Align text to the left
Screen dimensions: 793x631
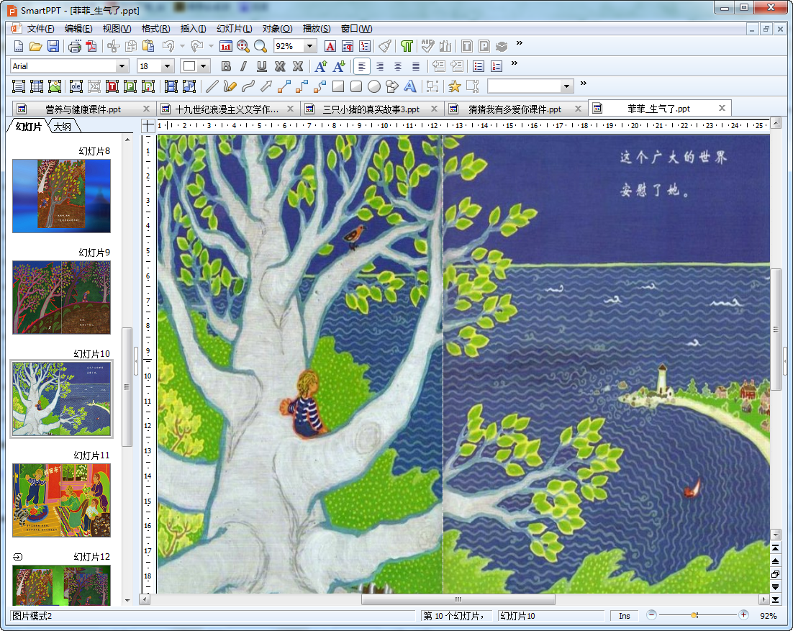pyautogui.click(x=362, y=66)
